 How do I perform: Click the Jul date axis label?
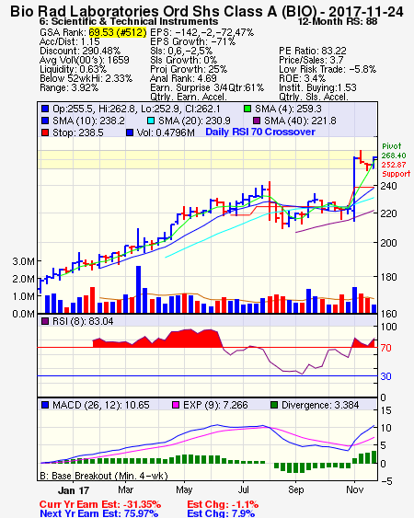(x=243, y=489)
